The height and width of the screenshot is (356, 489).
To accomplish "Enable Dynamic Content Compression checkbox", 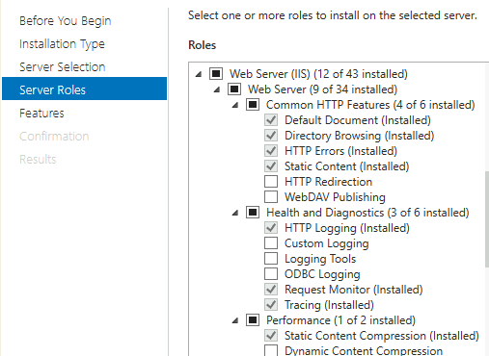I will (271, 350).
